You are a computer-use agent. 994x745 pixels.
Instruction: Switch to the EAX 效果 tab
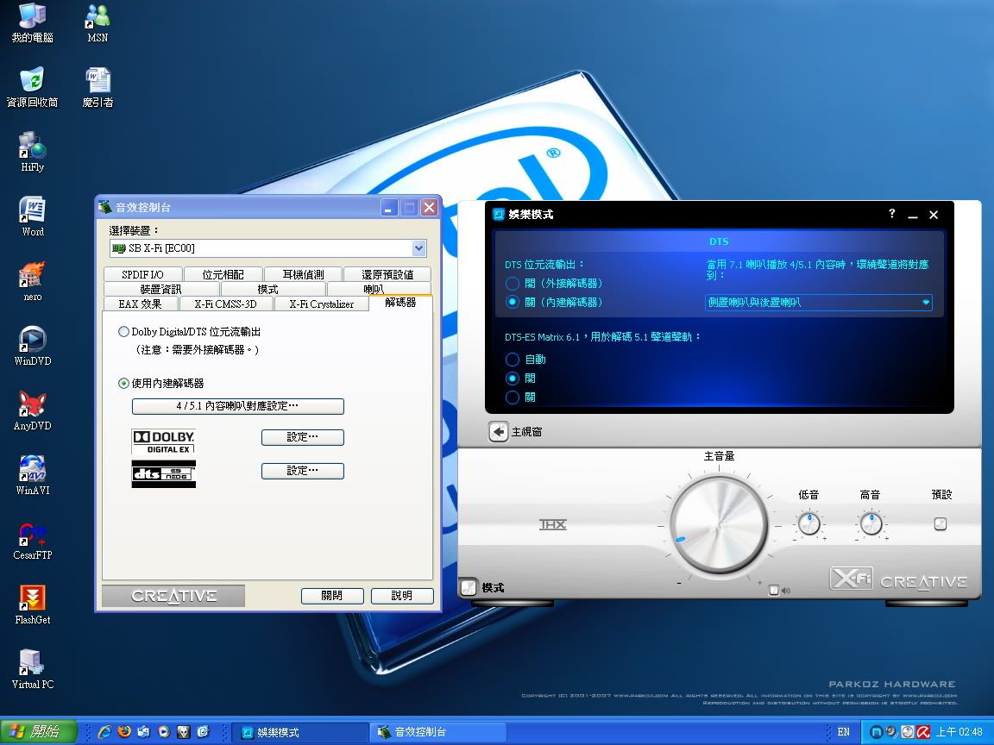tap(140, 304)
